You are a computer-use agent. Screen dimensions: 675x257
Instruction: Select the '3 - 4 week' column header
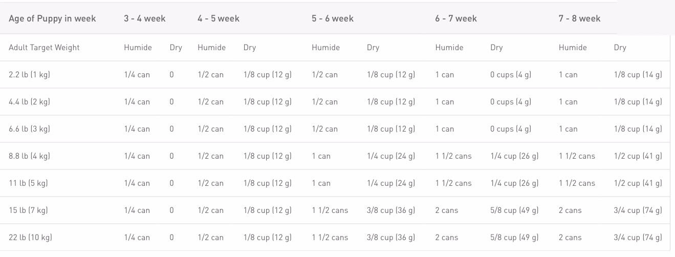(x=145, y=18)
